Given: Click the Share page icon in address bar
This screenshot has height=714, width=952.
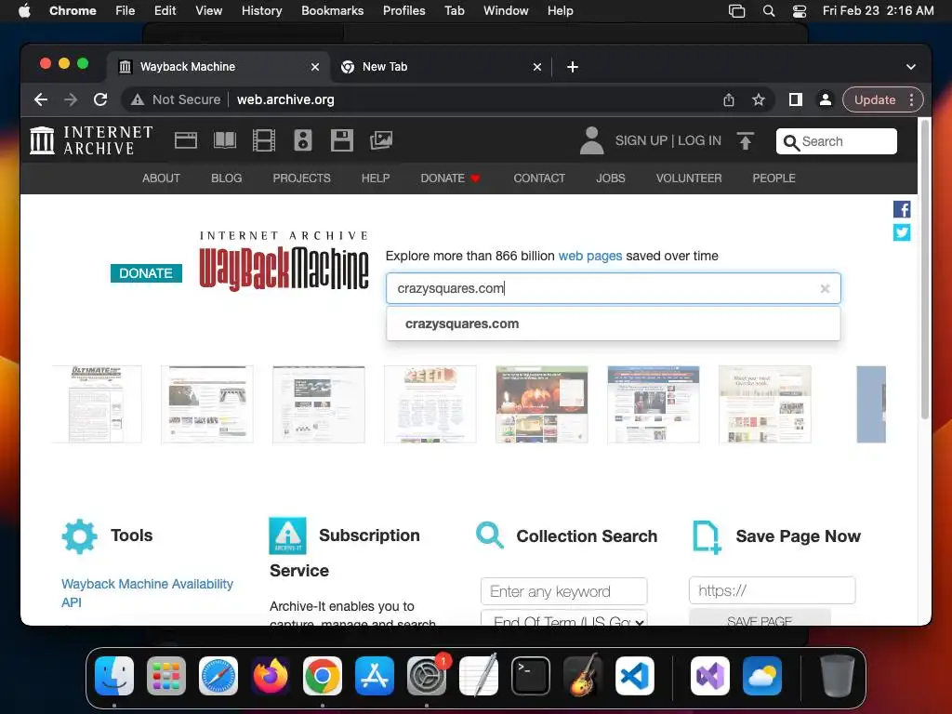Looking at the screenshot, I should [x=729, y=99].
